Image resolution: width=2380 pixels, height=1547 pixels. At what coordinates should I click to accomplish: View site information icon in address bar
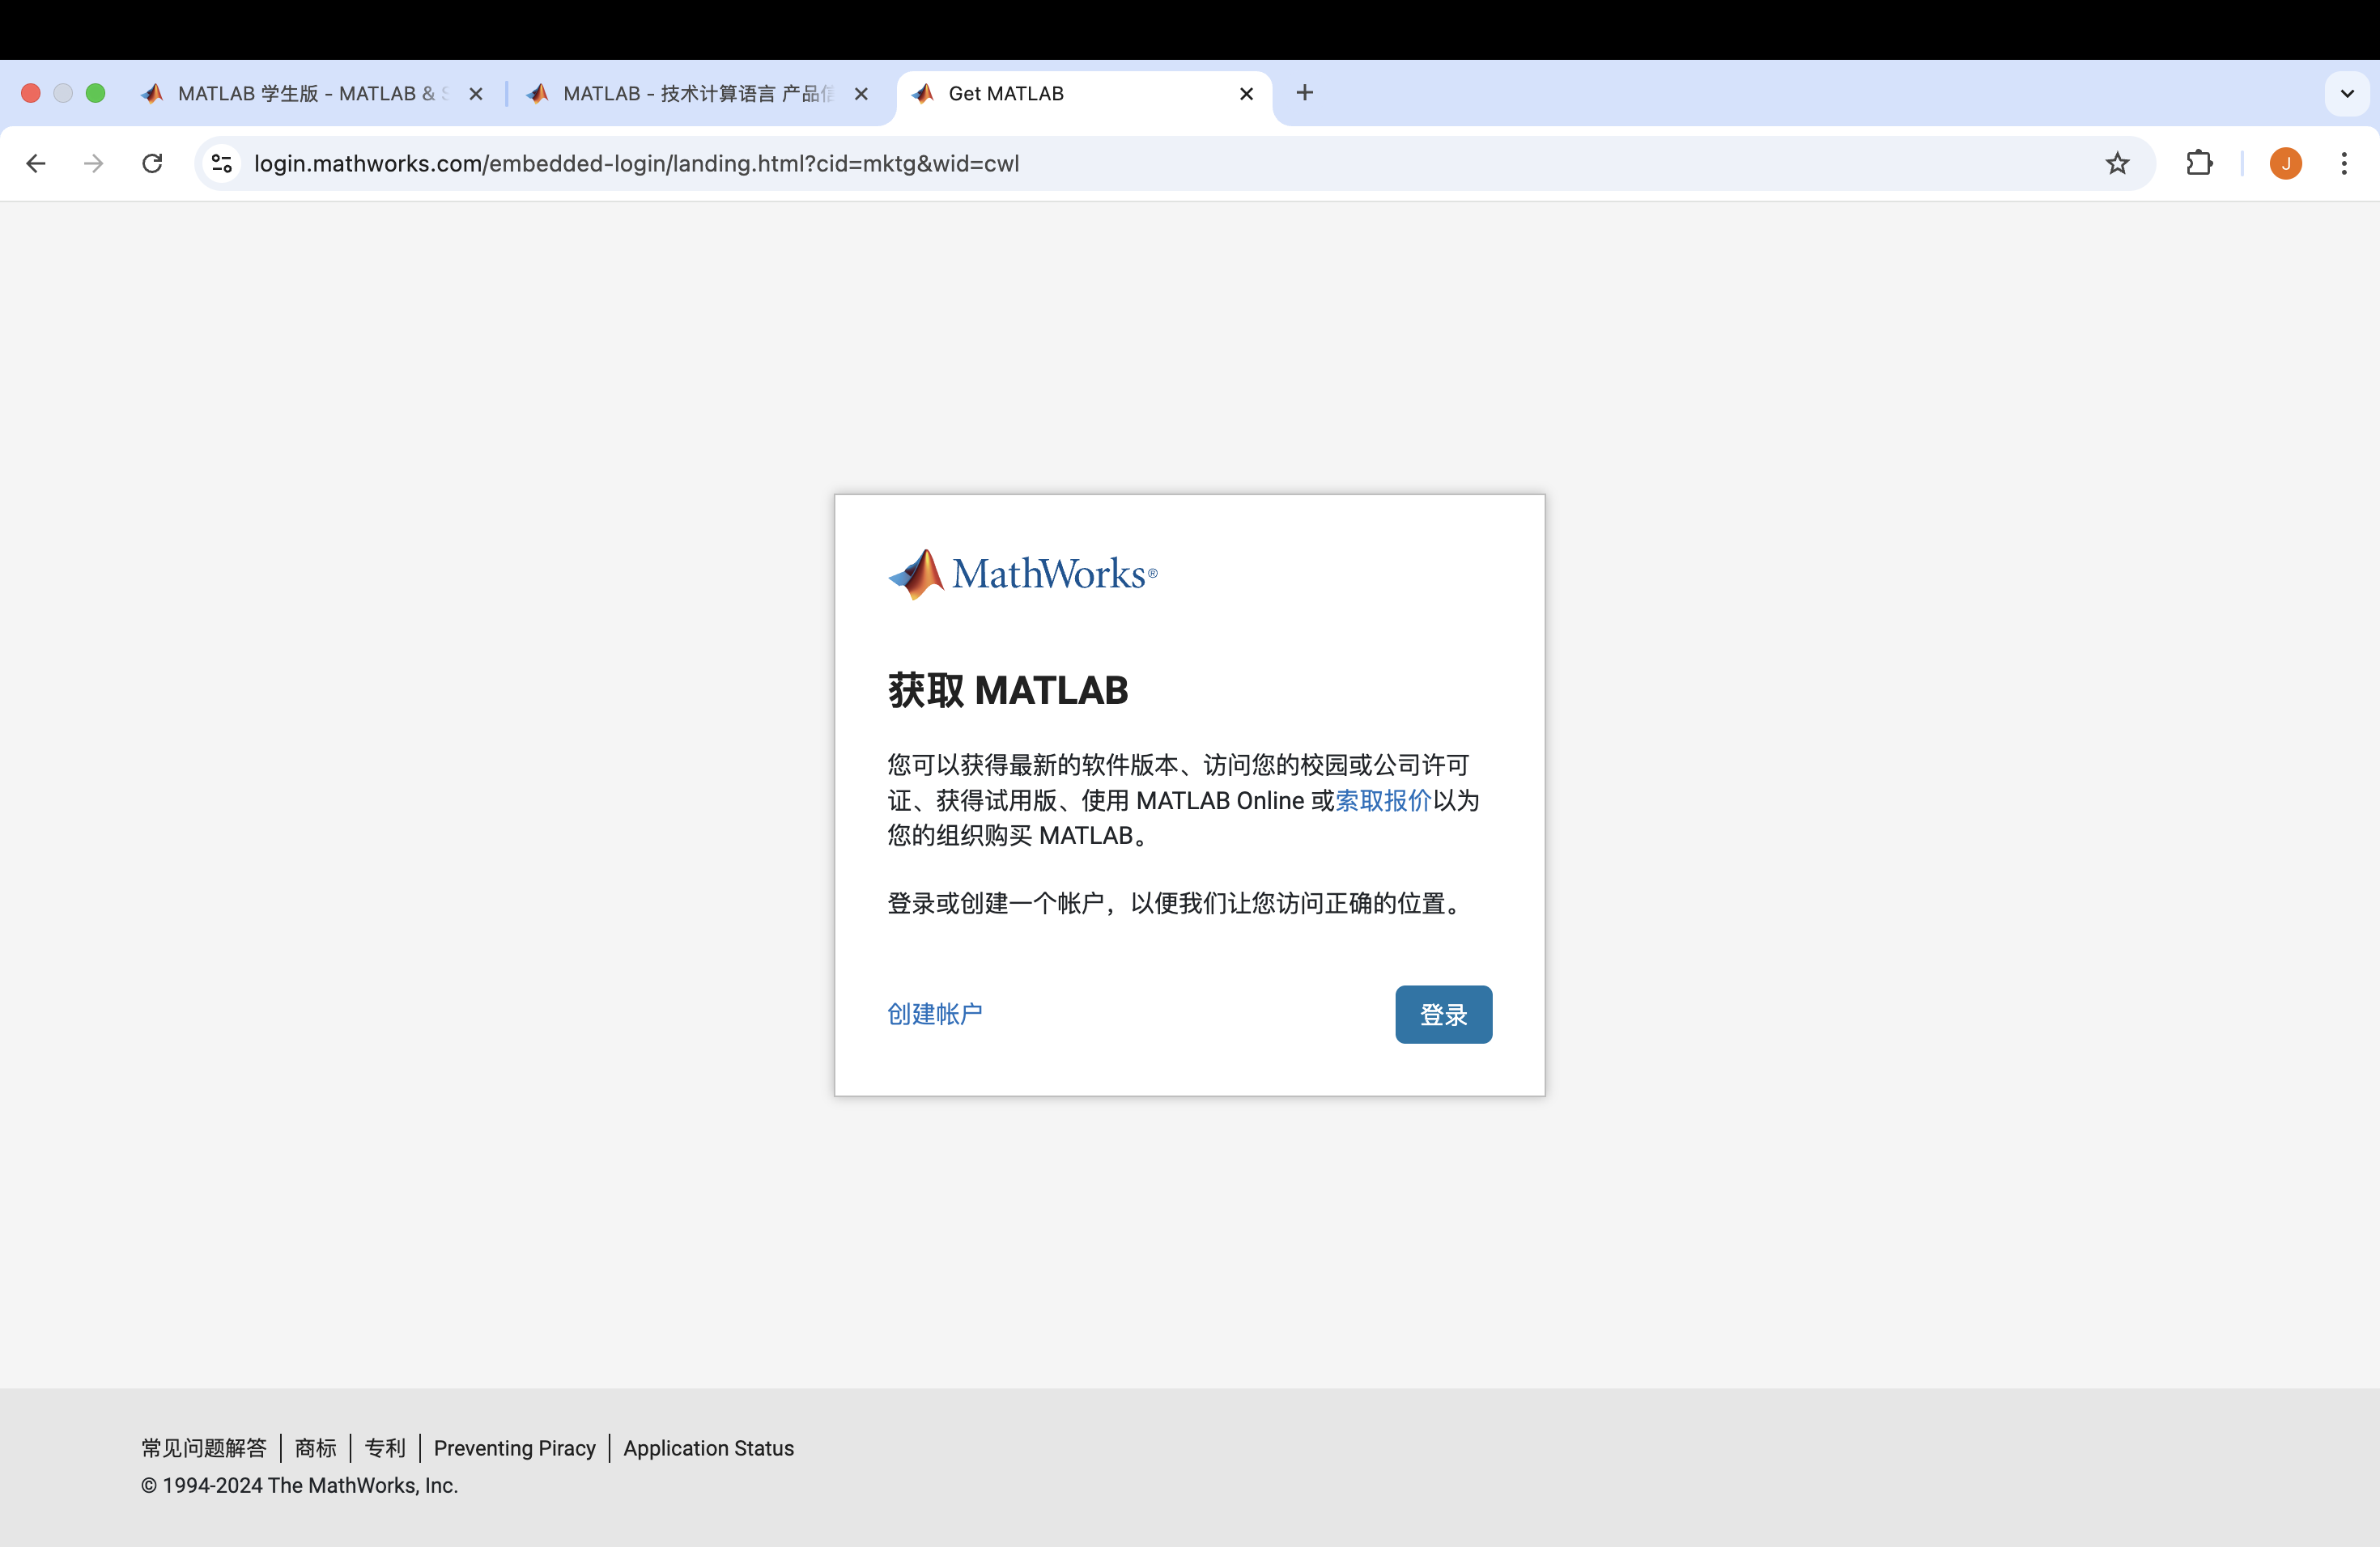[x=222, y=163]
